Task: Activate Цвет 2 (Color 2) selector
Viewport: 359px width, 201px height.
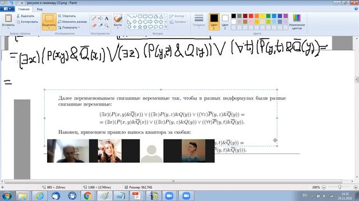Action: click(225, 22)
